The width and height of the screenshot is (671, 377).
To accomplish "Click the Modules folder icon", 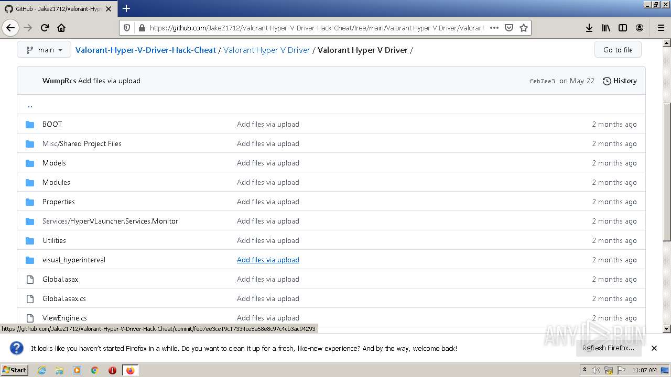I will (30, 182).
